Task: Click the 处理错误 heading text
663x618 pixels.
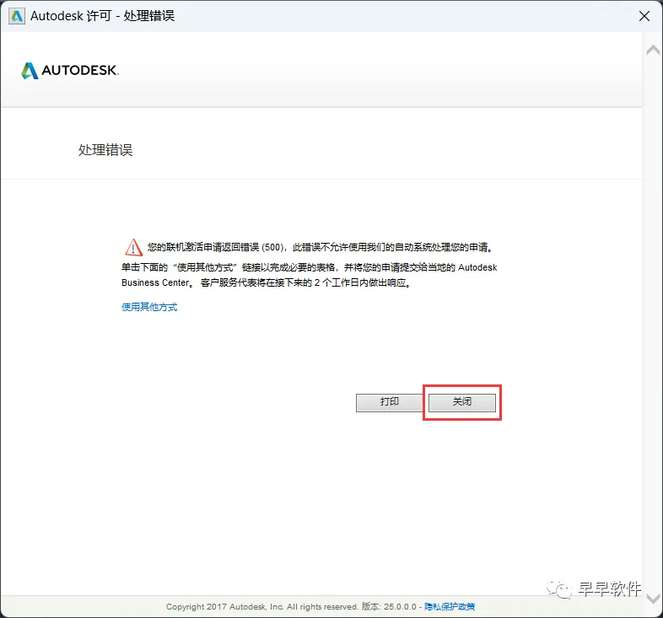Action: point(105,149)
